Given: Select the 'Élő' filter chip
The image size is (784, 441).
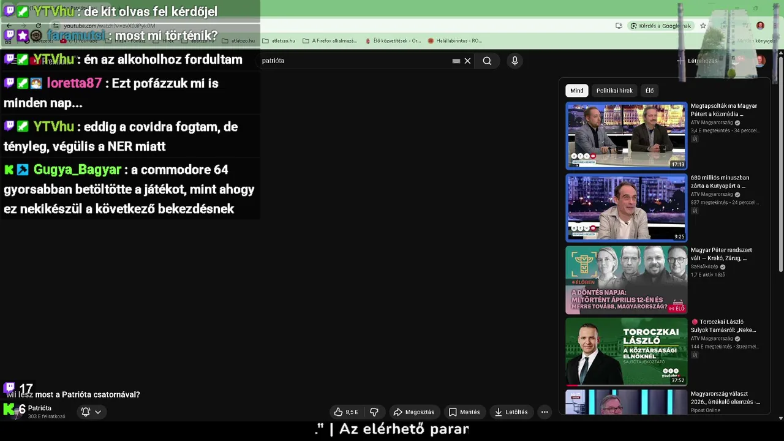Looking at the screenshot, I should 649,91.
